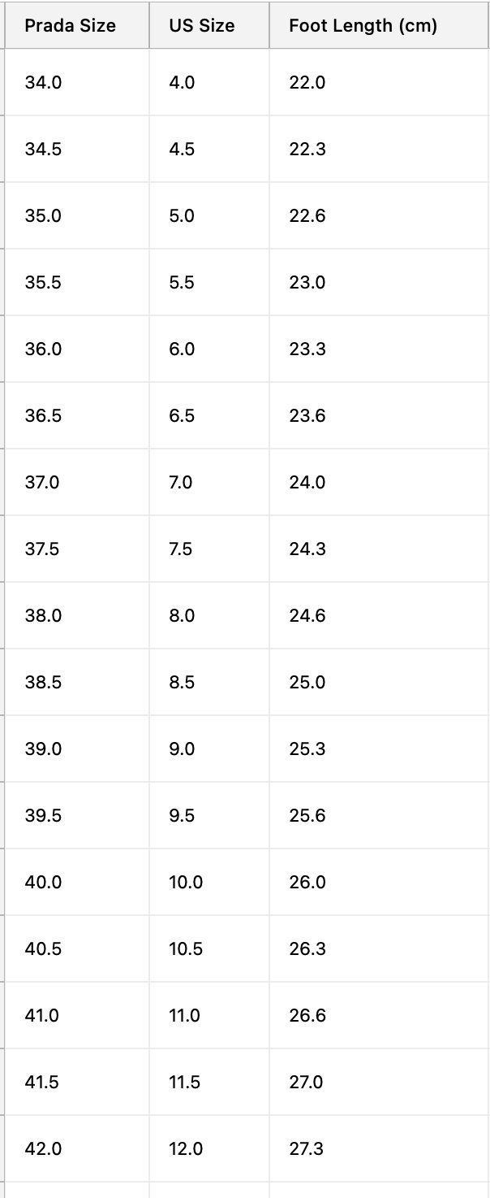
Task: Click the Prada Size cell 34.0
Action: 77,82
